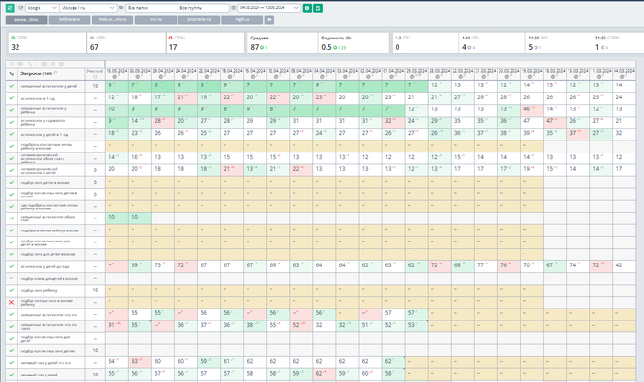644x382 pixels.
Task: Click the tag icon in table header
Action: 11,73
